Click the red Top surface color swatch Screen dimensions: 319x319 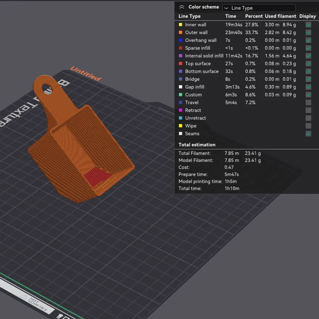click(180, 63)
